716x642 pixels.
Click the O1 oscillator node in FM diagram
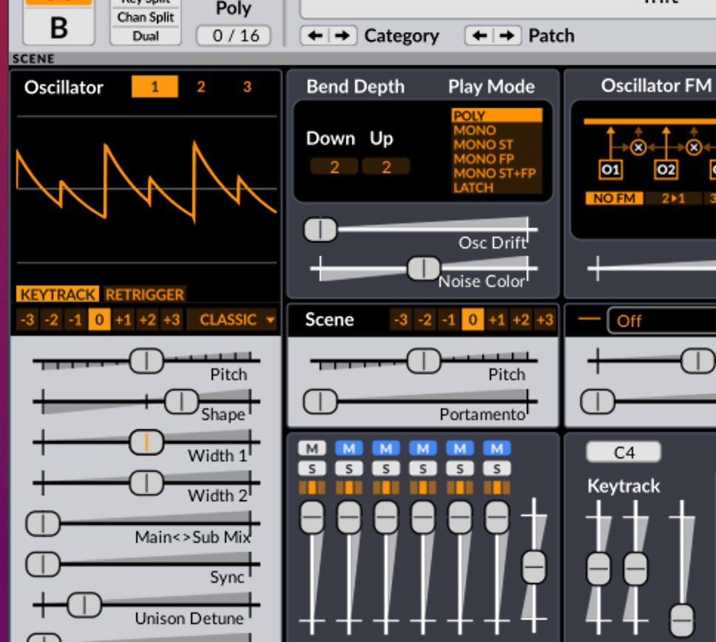coord(612,169)
